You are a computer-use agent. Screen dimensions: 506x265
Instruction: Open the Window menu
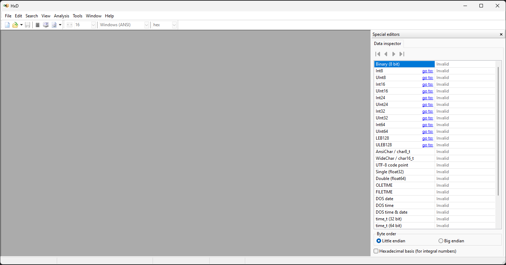click(x=94, y=16)
